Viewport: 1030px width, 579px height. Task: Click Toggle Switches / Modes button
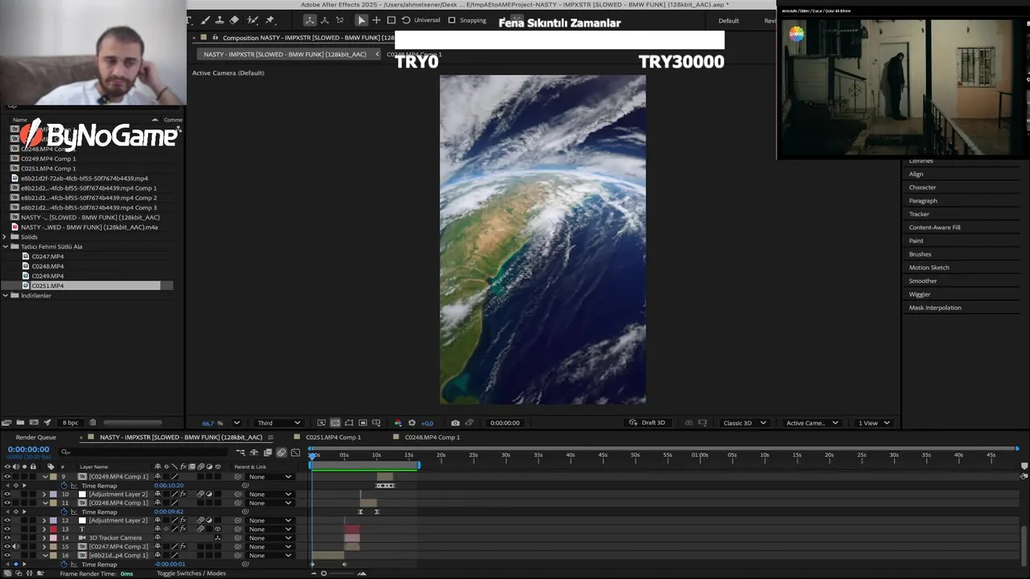click(191, 573)
